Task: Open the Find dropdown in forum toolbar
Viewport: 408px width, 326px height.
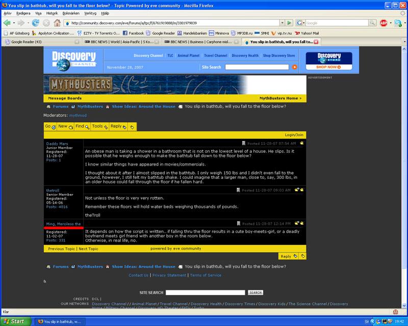Action: (x=82, y=126)
